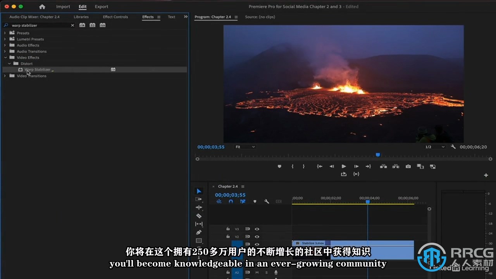The image size is (496, 279).
Task: Toggle insert sequences as nests
Action: 219,201
